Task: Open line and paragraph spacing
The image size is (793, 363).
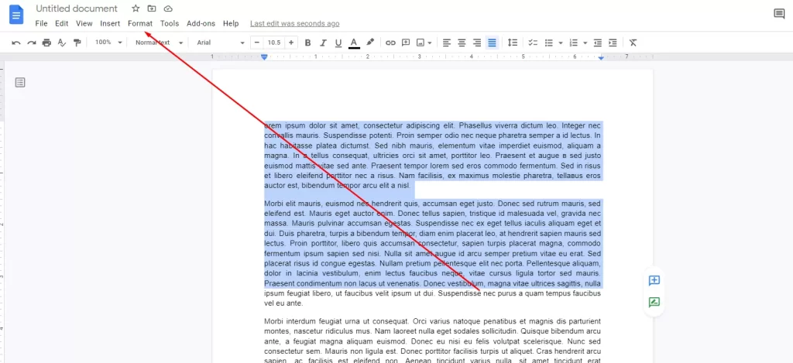Action: click(x=513, y=43)
